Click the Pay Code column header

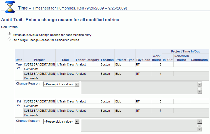pyautogui.click(x=143, y=60)
